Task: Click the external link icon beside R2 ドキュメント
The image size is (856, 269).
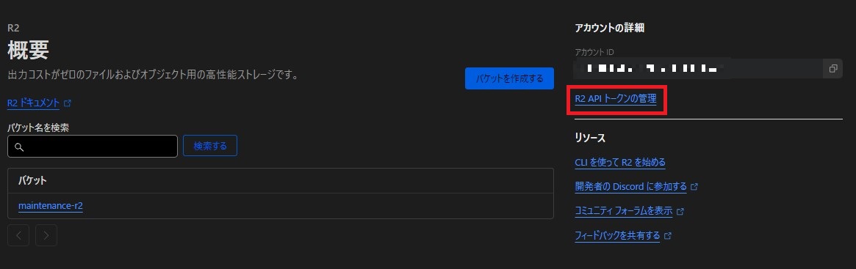Action: pyautogui.click(x=68, y=103)
